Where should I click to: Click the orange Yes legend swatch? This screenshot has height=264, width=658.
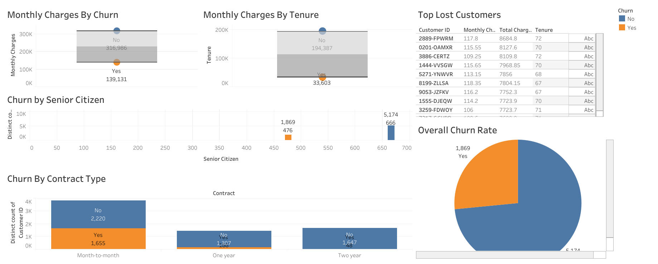pyautogui.click(x=622, y=28)
